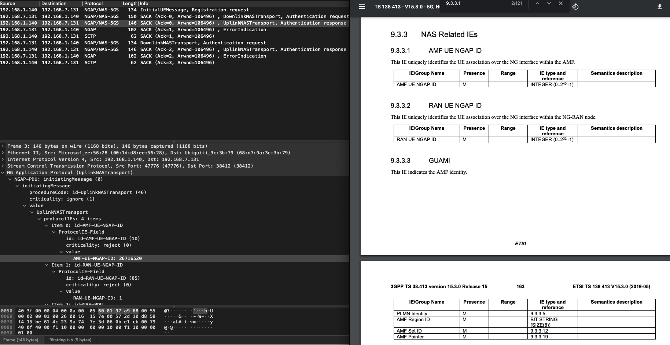Viewport: 670px width, 345px height.
Task: Collapse Item 0: id-AMF-UE-NGAP-ID
Action: 46,225
